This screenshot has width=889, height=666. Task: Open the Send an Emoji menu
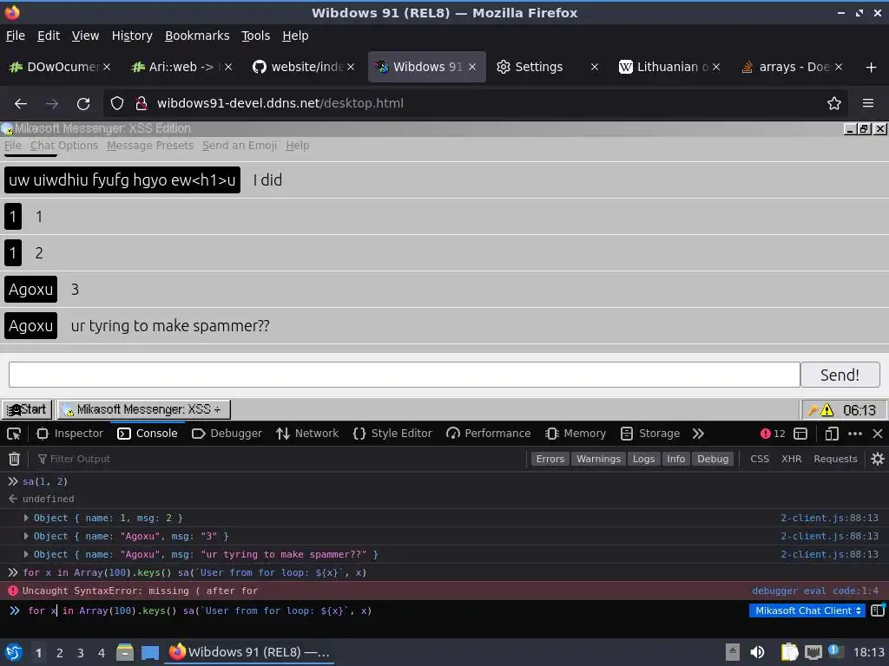pyautogui.click(x=240, y=146)
